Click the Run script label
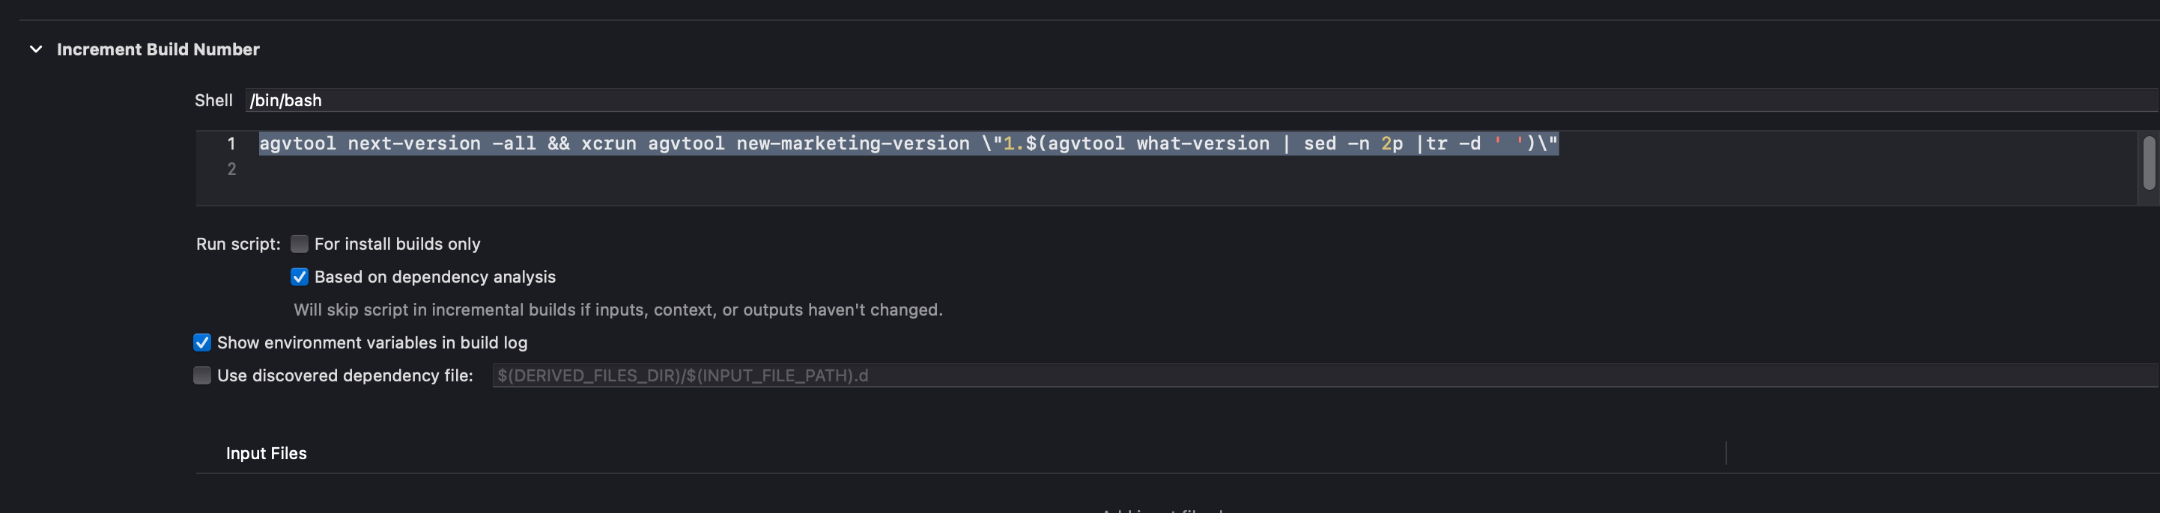Screen dimensions: 2160x513 coord(238,244)
